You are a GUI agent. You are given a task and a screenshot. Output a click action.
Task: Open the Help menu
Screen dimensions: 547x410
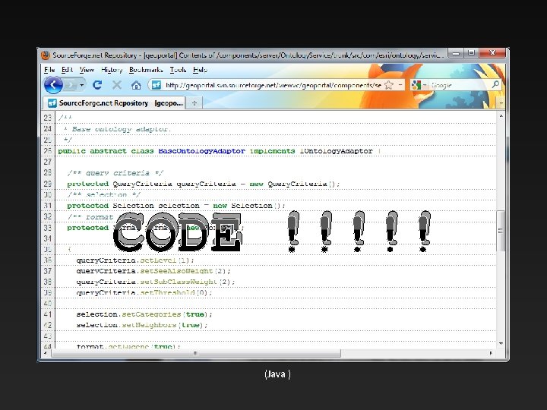pos(200,70)
